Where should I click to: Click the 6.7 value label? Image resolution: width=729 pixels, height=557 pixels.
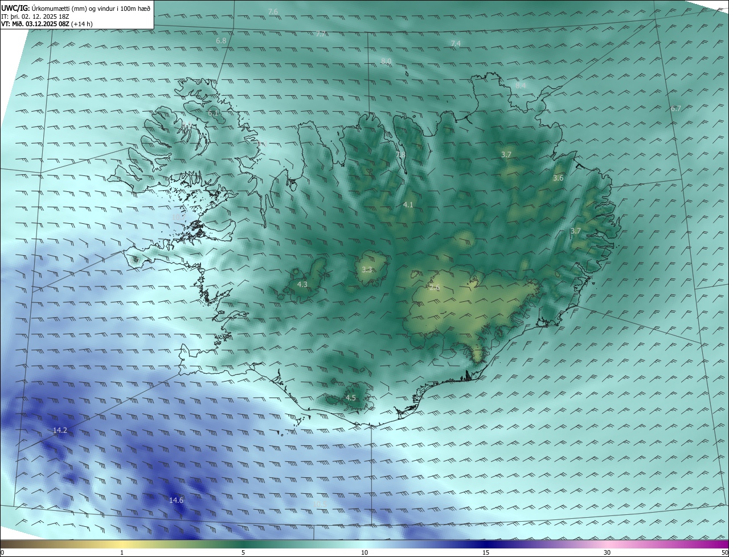point(676,108)
